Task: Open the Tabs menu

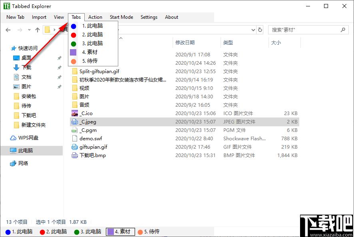Action: tap(76, 17)
